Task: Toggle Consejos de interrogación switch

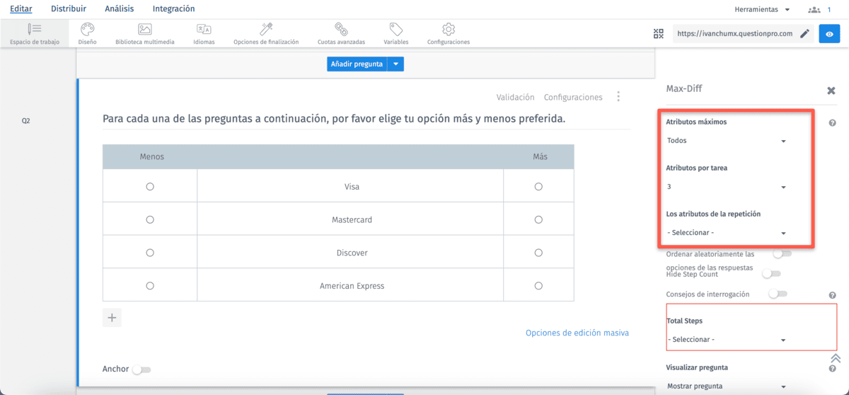Action: [x=778, y=294]
